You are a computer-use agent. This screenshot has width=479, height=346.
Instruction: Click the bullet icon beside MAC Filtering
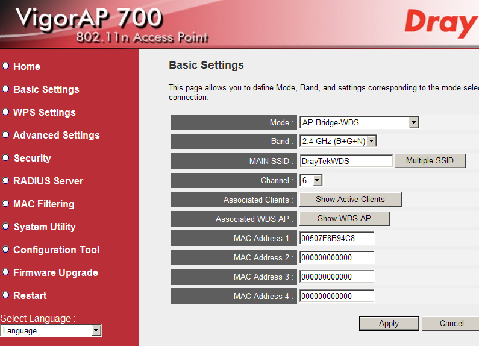[5, 203]
